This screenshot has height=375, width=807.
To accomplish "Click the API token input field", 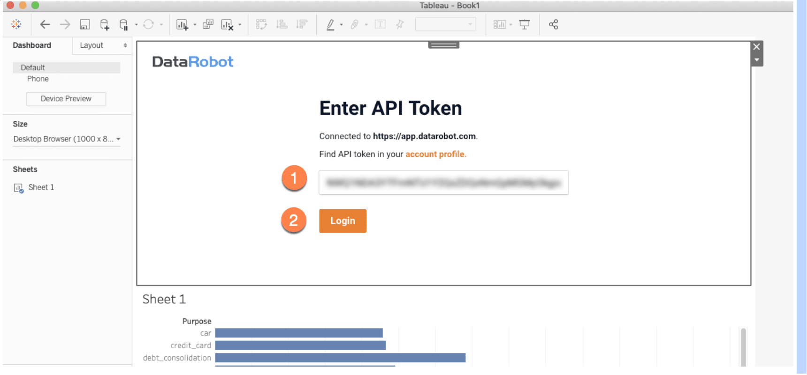I will pyautogui.click(x=443, y=183).
